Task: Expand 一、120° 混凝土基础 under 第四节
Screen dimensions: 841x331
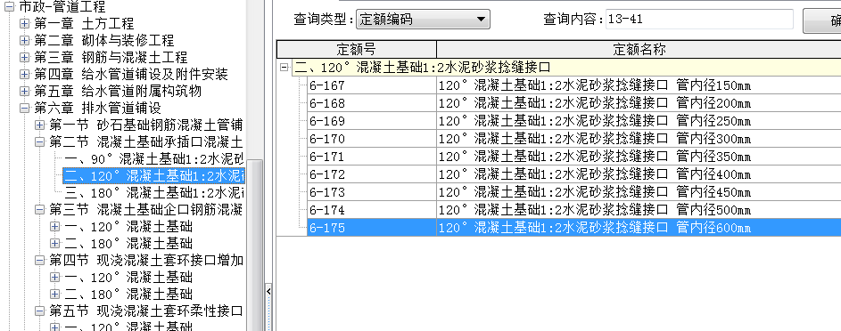Action: coord(54,278)
